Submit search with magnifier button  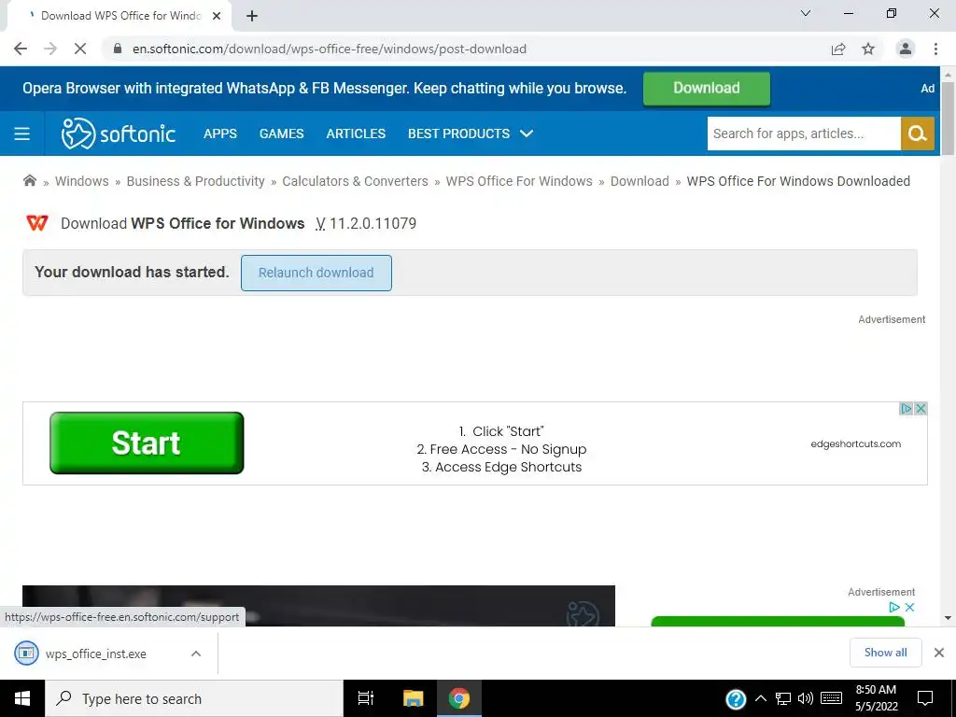click(918, 134)
